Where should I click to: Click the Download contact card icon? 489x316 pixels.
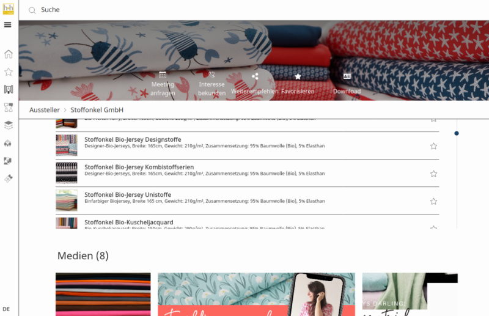[347, 76]
